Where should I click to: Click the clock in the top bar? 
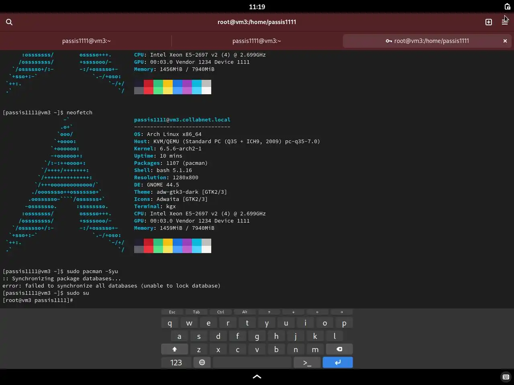pos(257,6)
